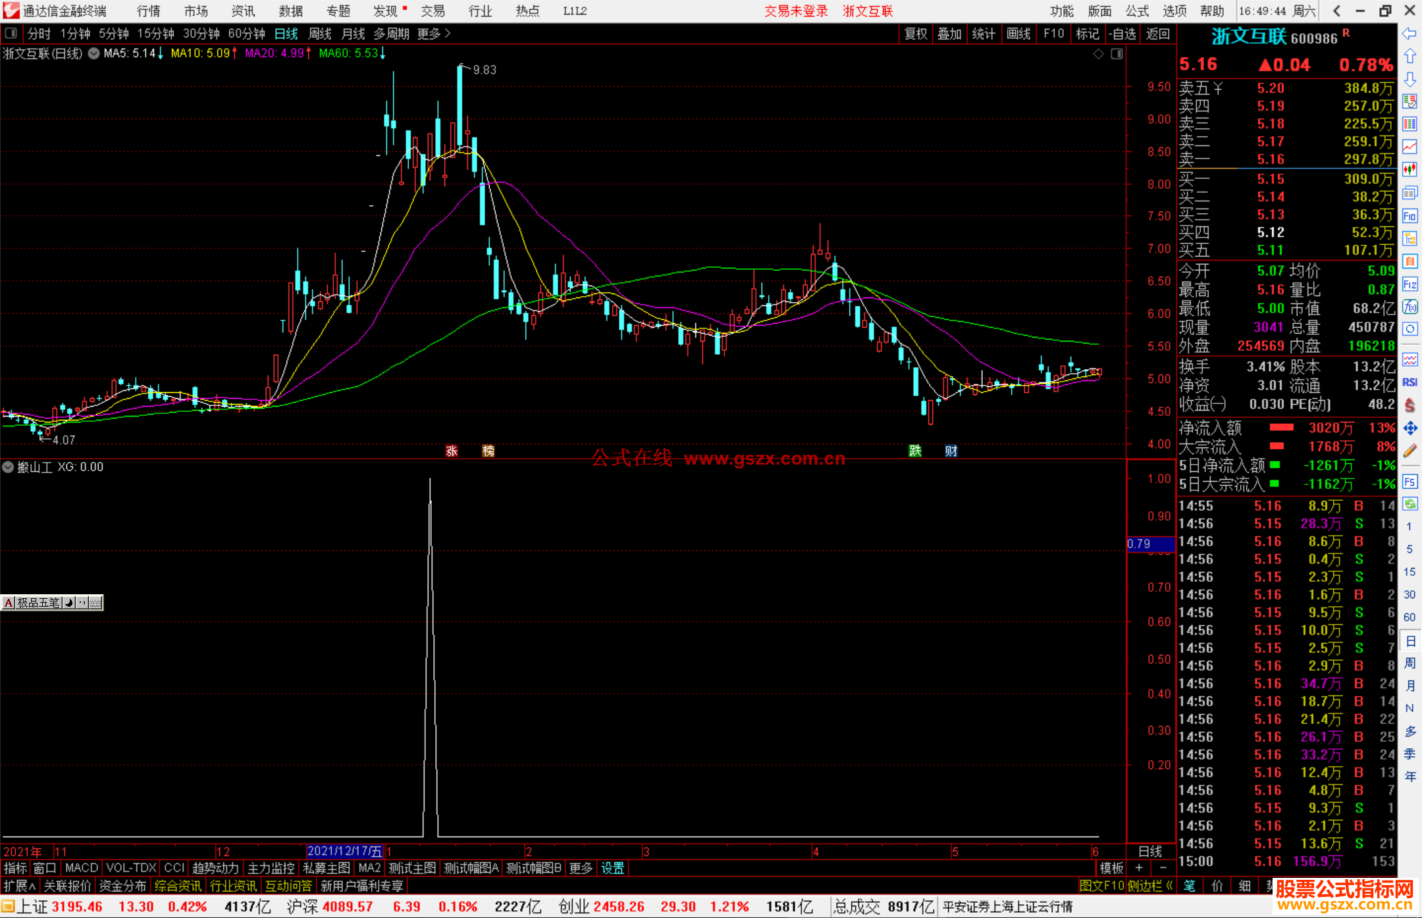Image resolution: width=1422 pixels, height=918 pixels.
Task: Select the blue four-way move crosshair icon
Action: point(1409,428)
